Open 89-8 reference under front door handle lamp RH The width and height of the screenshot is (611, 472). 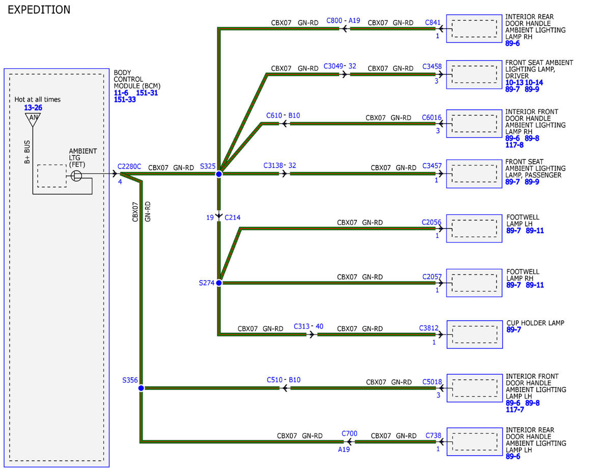(x=532, y=138)
